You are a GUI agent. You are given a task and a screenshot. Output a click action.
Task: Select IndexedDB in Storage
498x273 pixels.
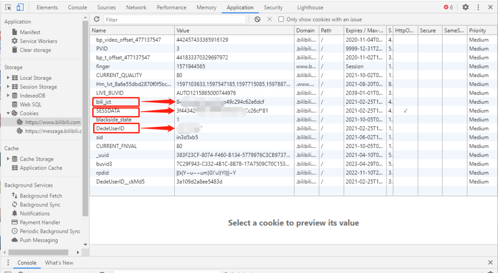(x=32, y=95)
